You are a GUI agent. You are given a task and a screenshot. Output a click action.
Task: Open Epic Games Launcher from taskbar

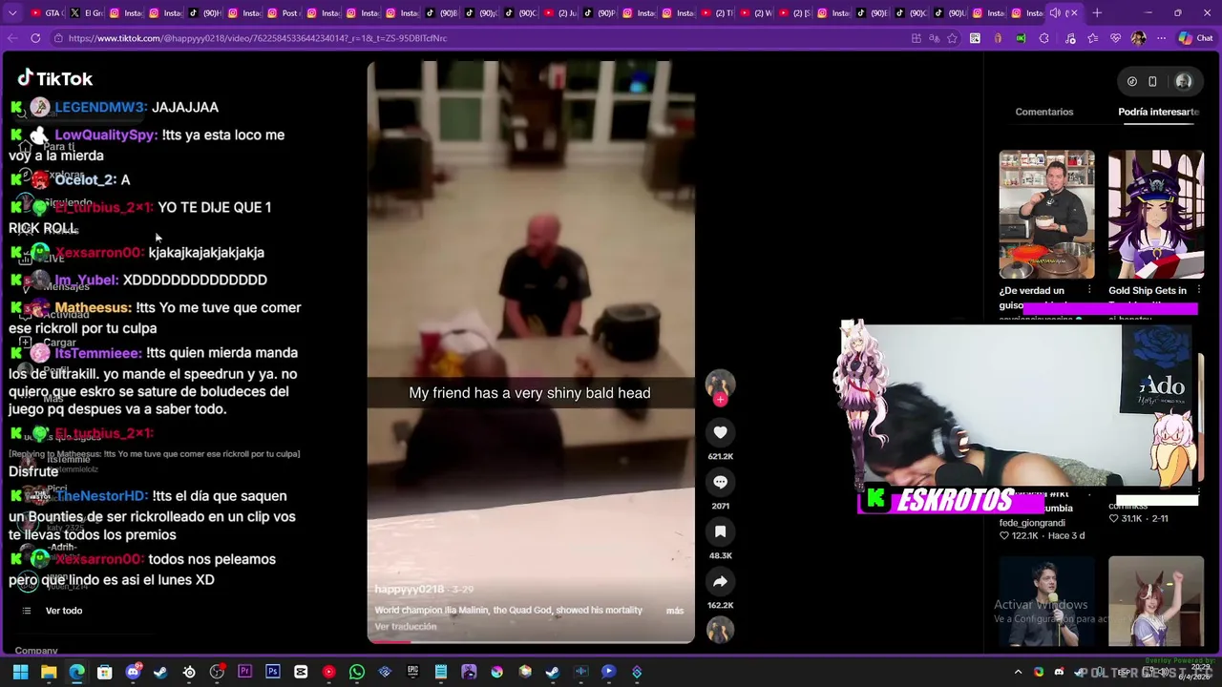[x=412, y=673]
